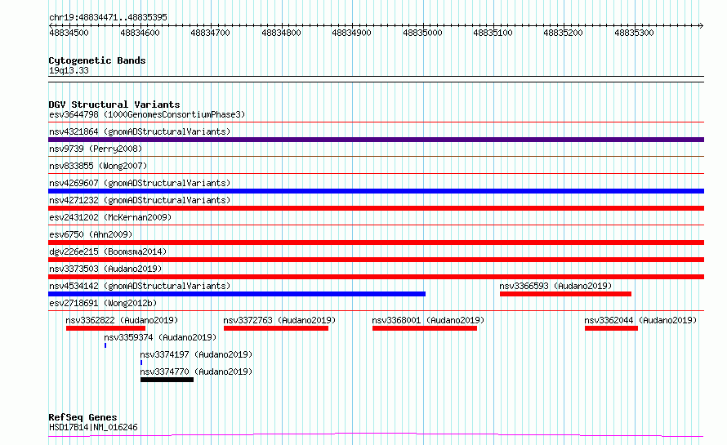
Task: Open variant label nsv4534142 (gnomADStructuralVariants)
Action: (140, 286)
